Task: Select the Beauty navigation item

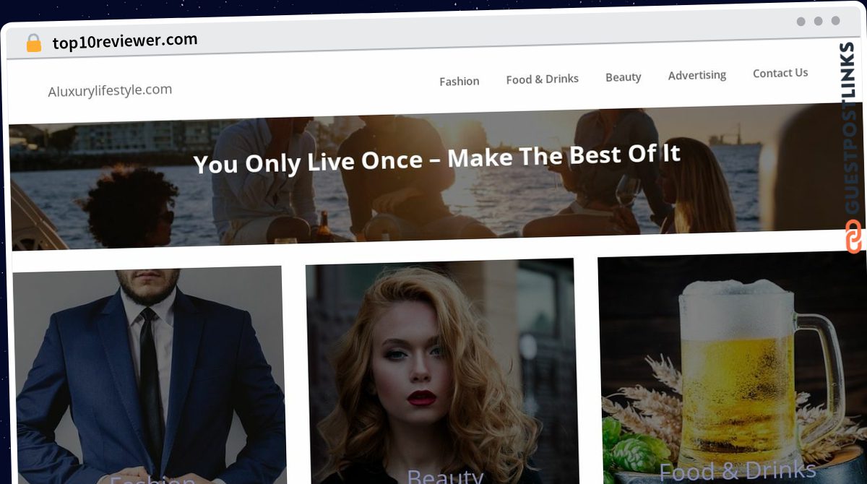Action: pyautogui.click(x=624, y=77)
